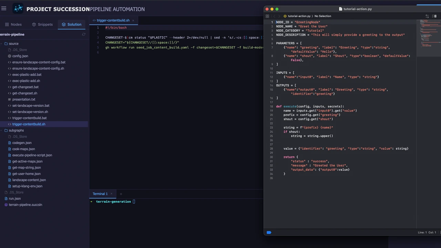This screenshot has height=248, width=441.
Task: Click the terminal prompt input area
Action: [x=134, y=202]
